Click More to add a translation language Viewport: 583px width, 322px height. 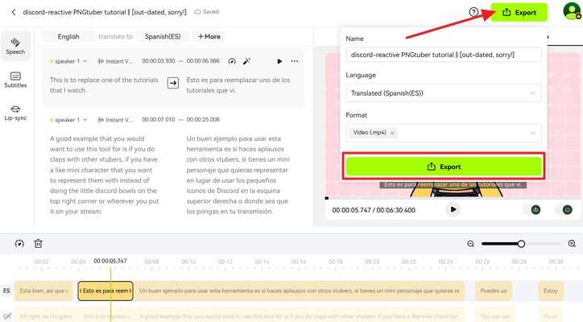(x=209, y=36)
